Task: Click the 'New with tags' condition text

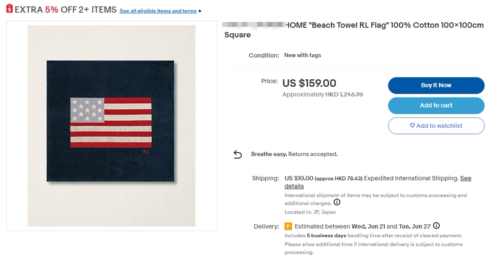Action: click(303, 55)
